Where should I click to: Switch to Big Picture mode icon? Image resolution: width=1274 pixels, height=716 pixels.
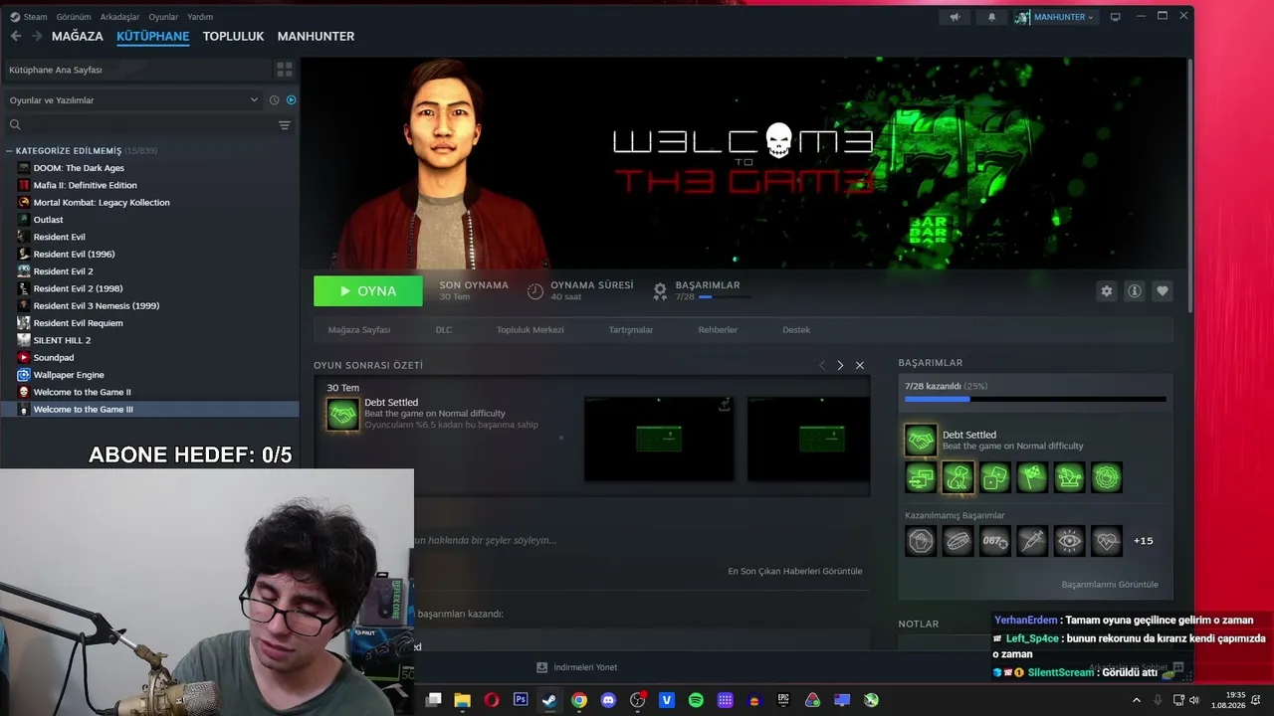click(1116, 17)
